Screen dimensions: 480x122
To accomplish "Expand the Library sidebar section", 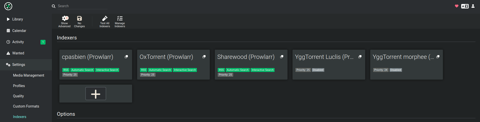I will [x=18, y=19].
